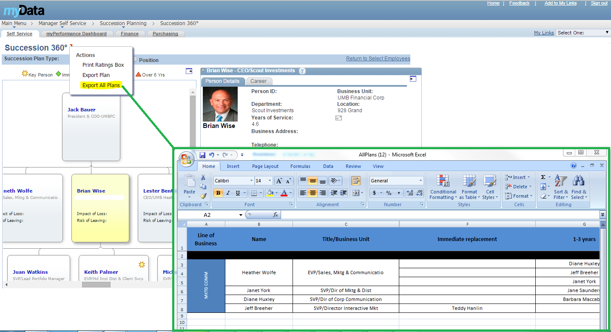Apply Percent style to cells
Screen dimensions: 611x332
(389, 193)
